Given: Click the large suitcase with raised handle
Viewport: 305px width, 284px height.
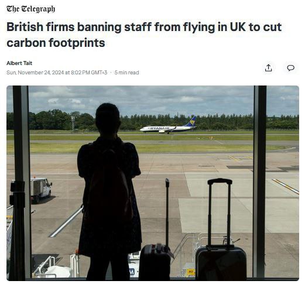Looking at the screenshot, I should (221, 230).
